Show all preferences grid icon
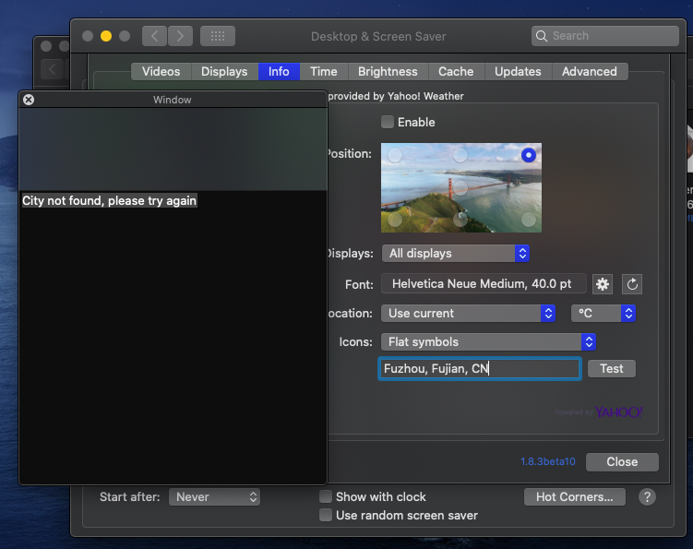This screenshot has width=693, height=549. pyautogui.click(x=218, y=36)
